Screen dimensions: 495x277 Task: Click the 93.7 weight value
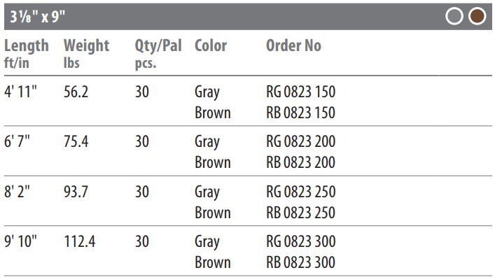(76, 192)
